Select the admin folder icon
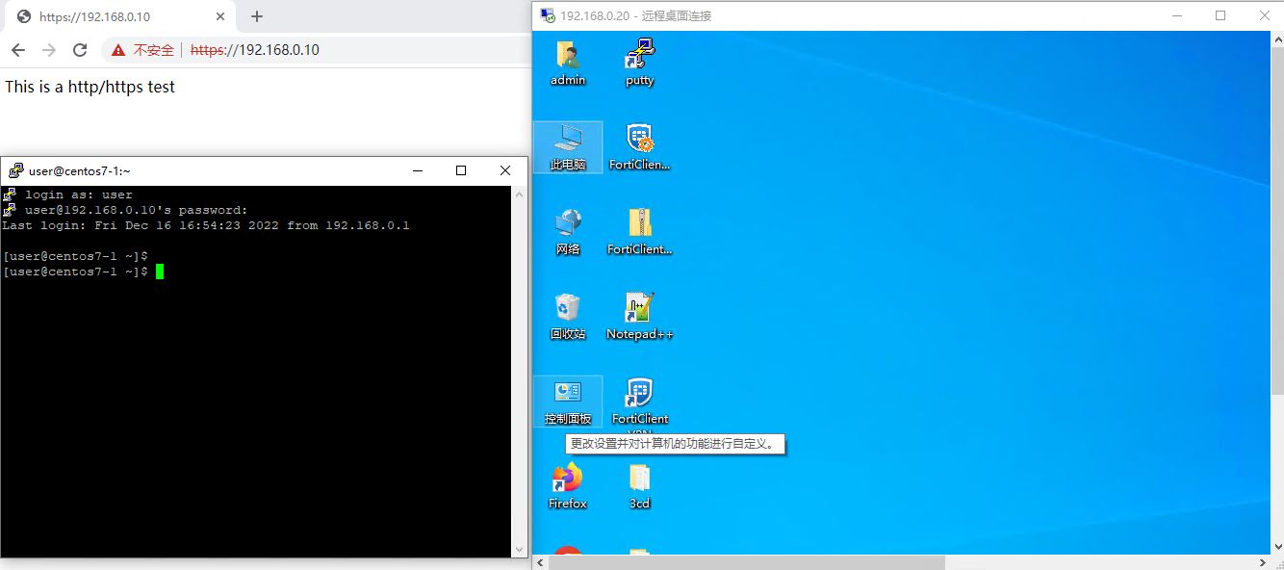 tap(568, 58)
